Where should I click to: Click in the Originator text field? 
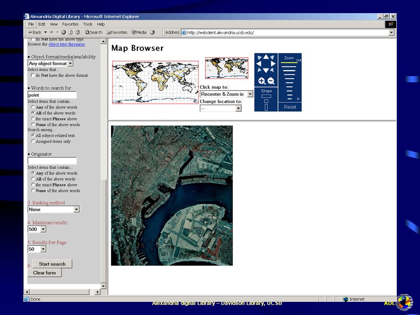pos(52,161)
